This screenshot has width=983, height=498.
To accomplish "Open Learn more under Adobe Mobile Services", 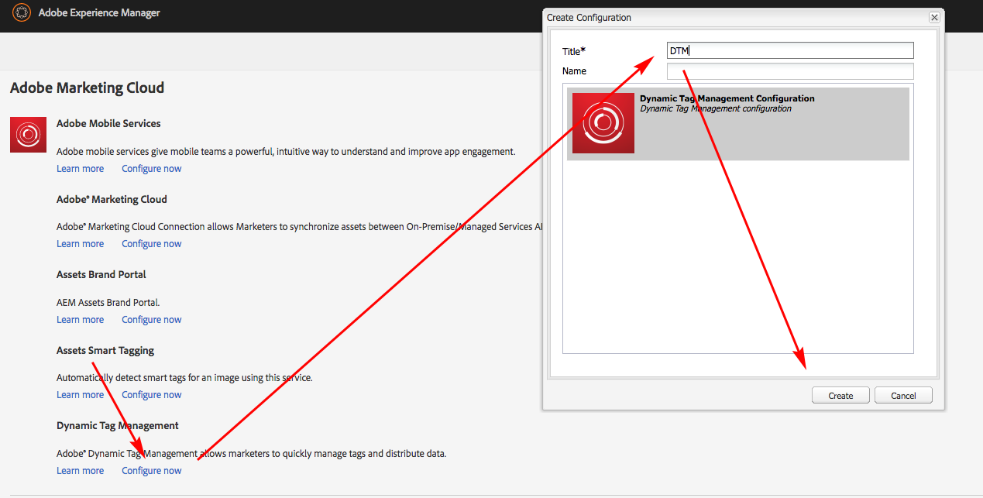I will pos(80,169).
